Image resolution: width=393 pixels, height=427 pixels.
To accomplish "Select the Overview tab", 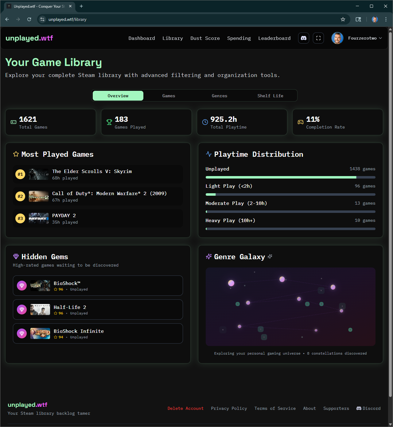I will click(118, 96).
